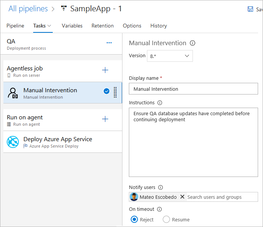Image resolution: width=263 pixels, height=227 pixels.
Task: Select the Reject radio button
Action: point(134,219)
